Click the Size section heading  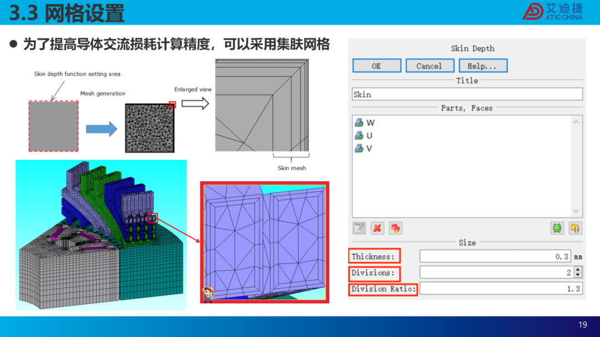467,243
